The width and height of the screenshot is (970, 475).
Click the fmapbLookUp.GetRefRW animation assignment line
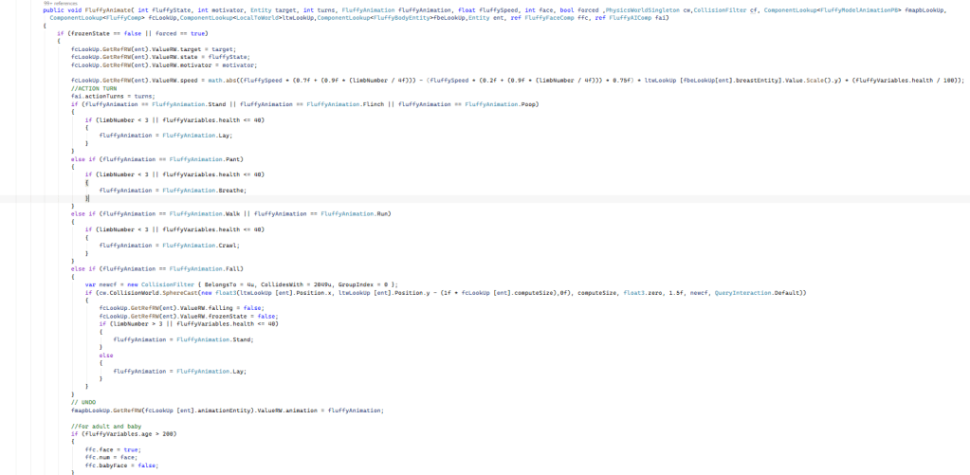pos(228,411)
